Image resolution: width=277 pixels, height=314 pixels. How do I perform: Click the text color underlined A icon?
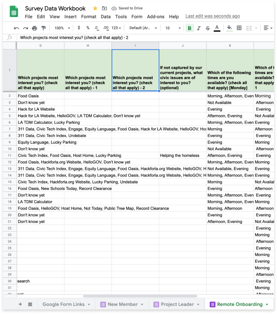coord(217,28)
